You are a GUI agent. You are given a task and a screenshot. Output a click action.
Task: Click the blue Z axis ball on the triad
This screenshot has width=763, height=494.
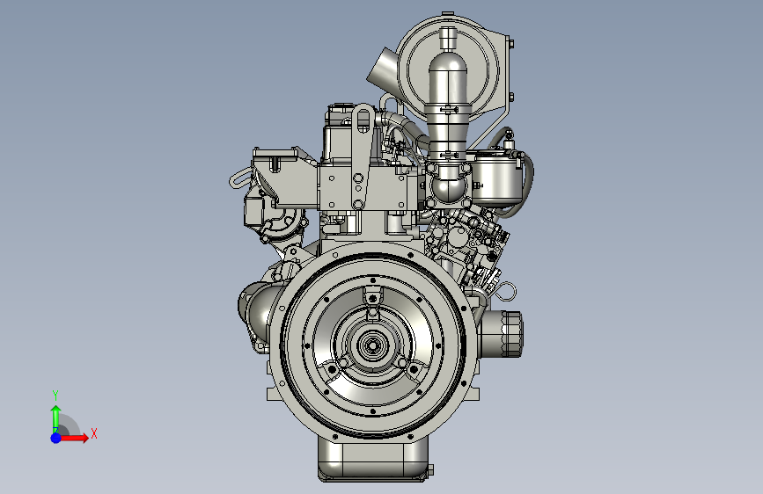click(55, 438)
